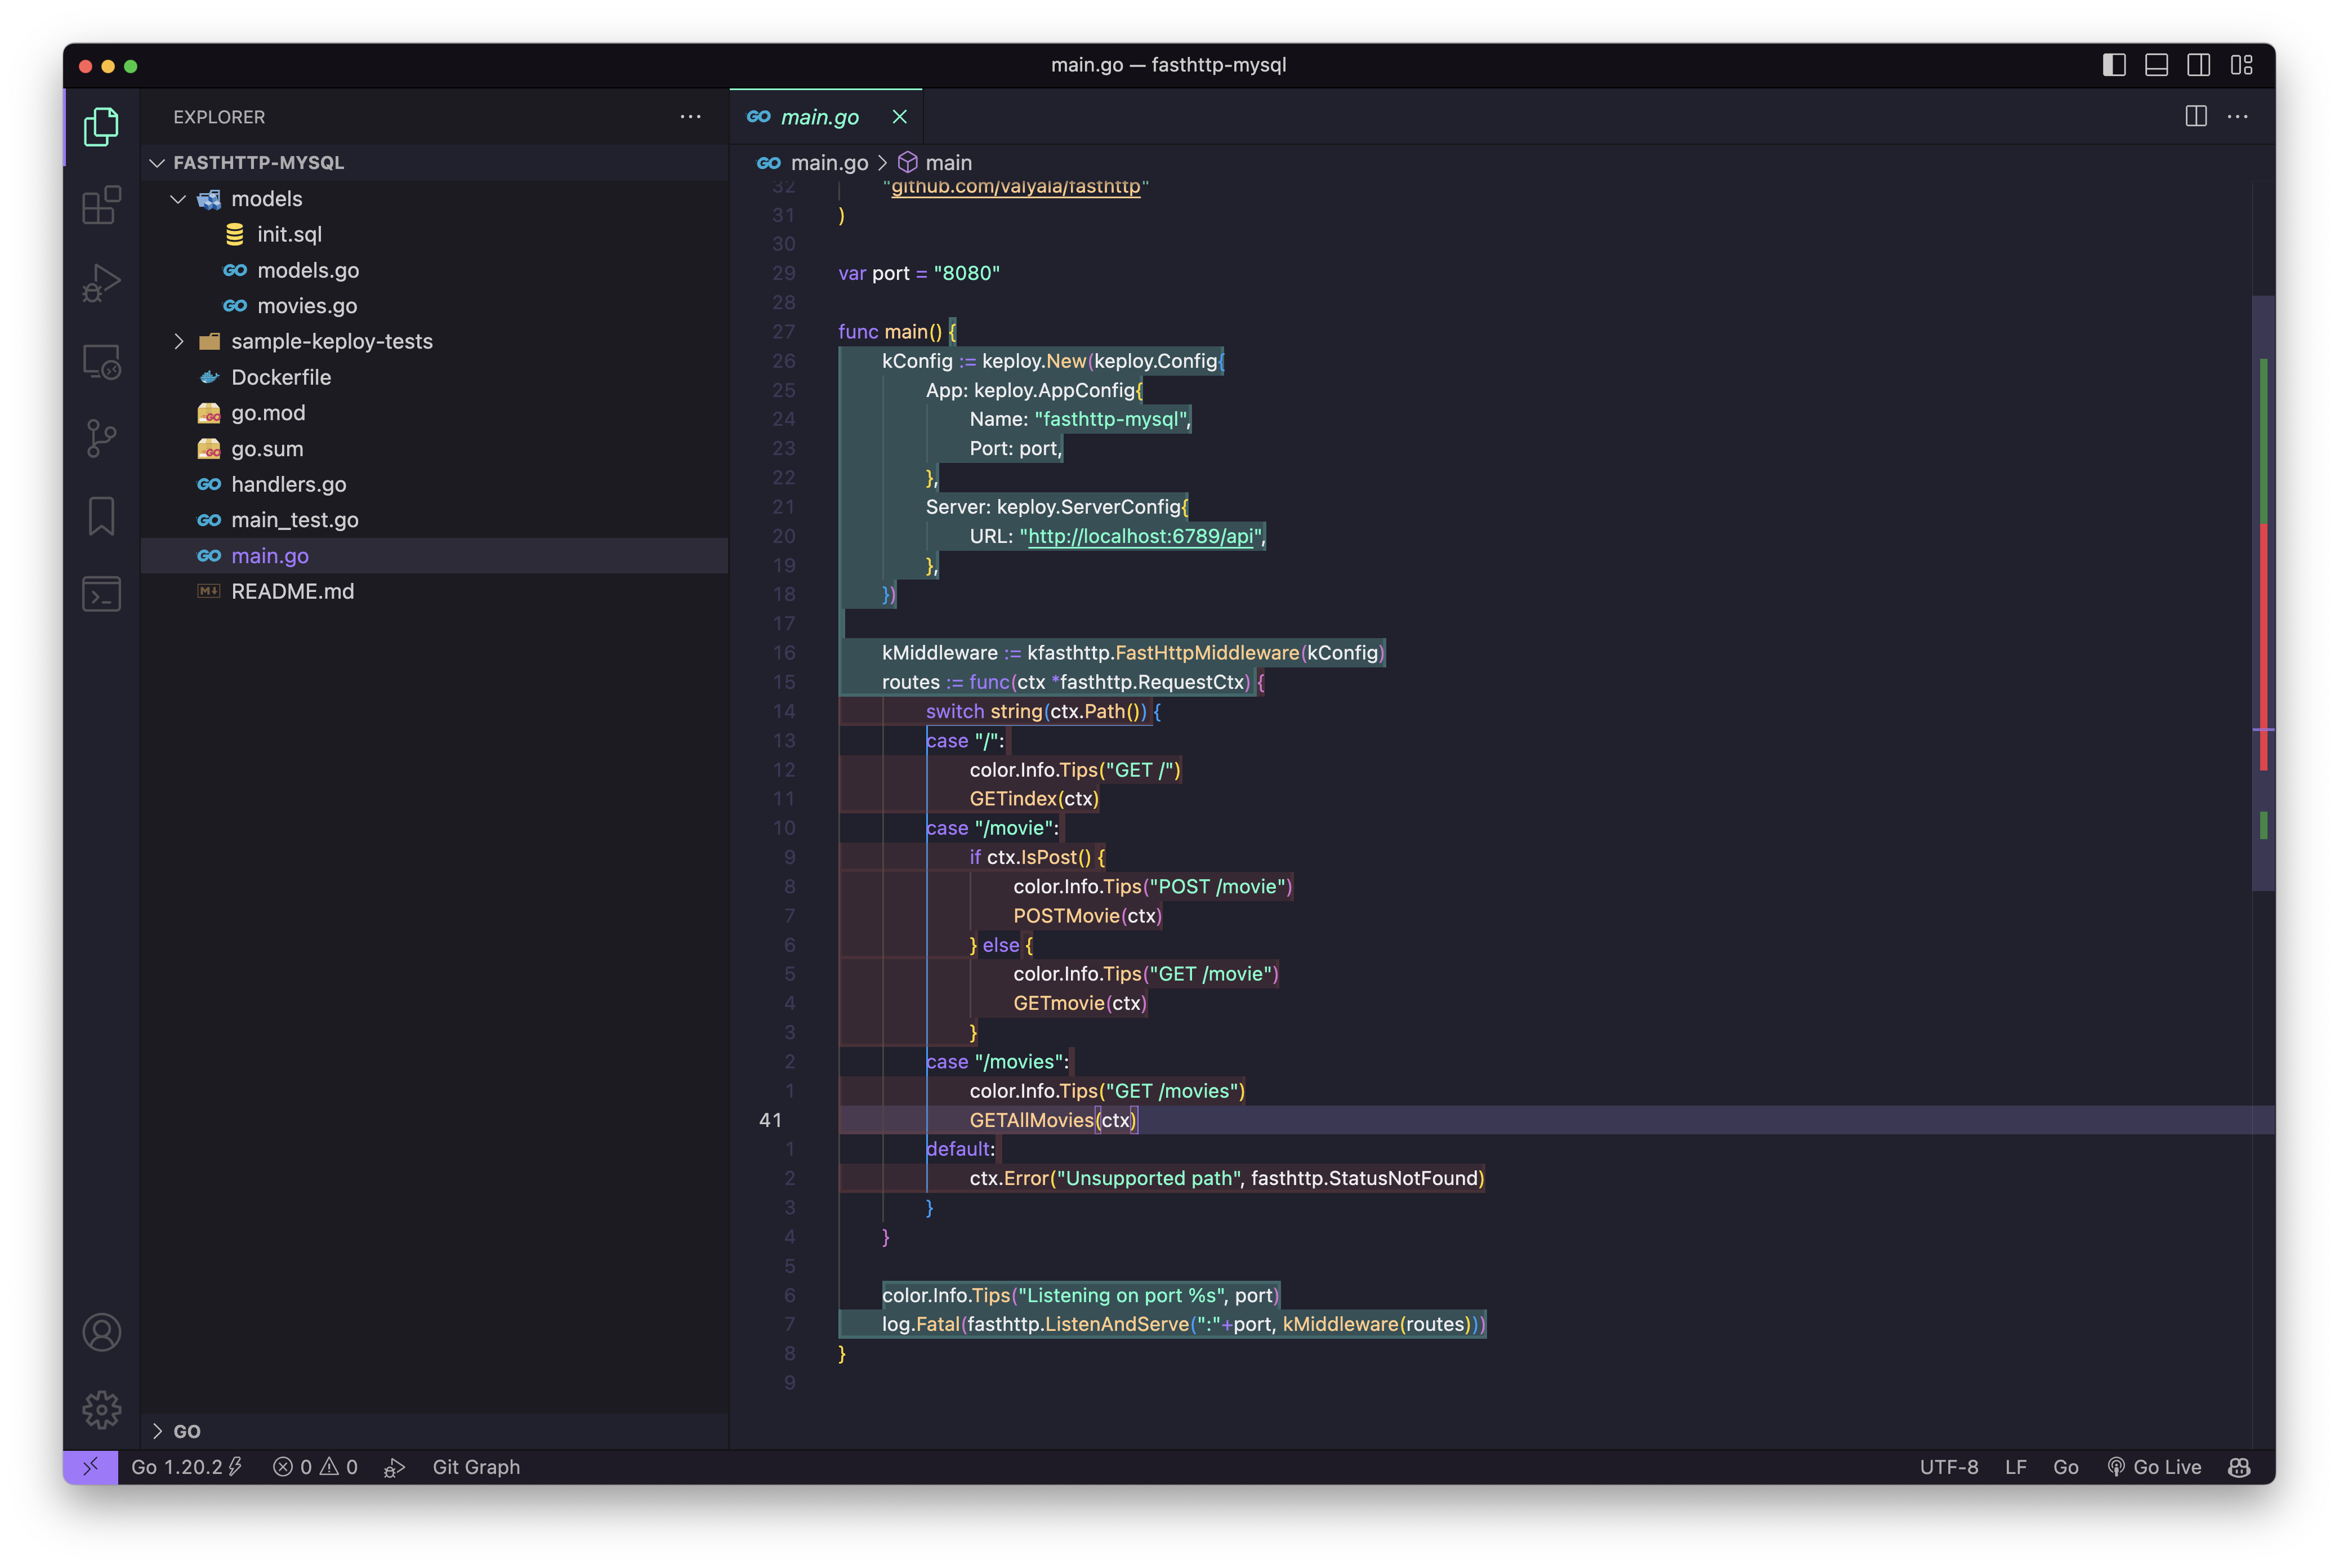Expand the sample-keploy-tests folder
This screenshot has width=2339, height=1568.
(435, 341)
